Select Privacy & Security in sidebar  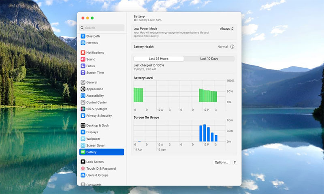click(x=99, y=116)
